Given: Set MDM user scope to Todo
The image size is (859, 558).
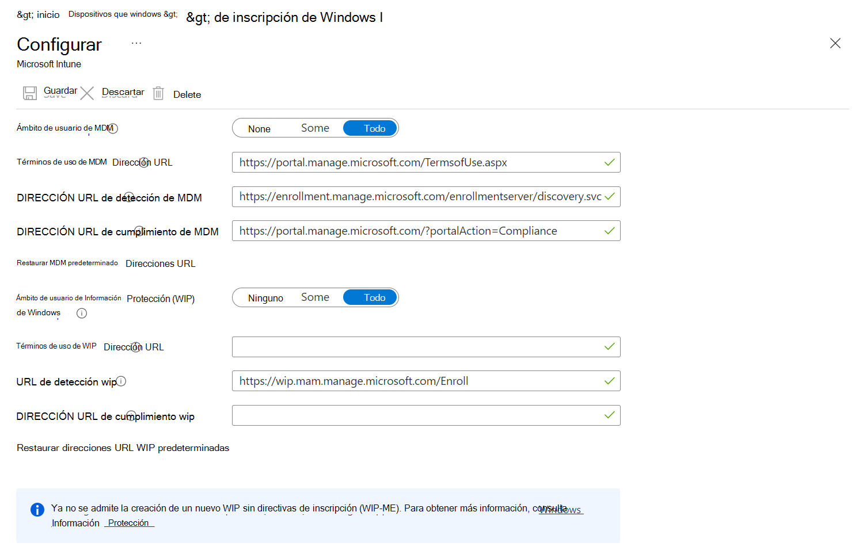Looking at the screenshot, I should click(x=370, y=128).
